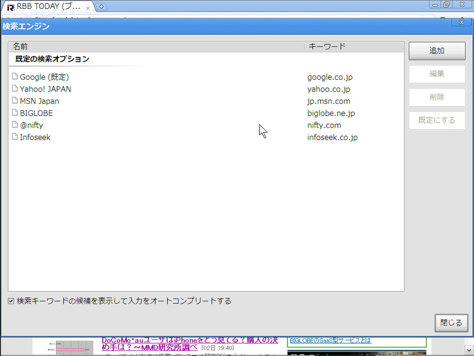Click the page icon beside Google (既定)
474x356 pixels.
[x=15, y=76]
